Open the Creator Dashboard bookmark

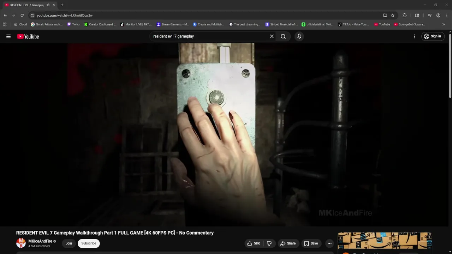100,24
